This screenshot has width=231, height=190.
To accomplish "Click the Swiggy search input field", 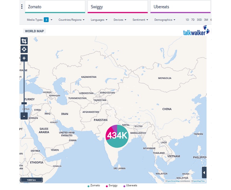I will click(117, 7).
